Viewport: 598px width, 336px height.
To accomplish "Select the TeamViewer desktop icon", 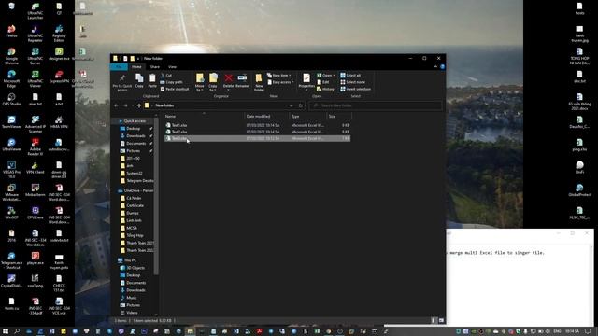I will coord(11,122).
